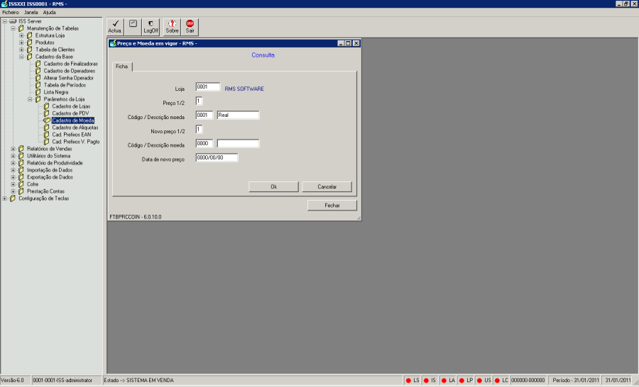Image resolution: width=639 pixels, height=387 pixels.
Task: Expand the Configuração de Teclas node
Action: [4, 198]
